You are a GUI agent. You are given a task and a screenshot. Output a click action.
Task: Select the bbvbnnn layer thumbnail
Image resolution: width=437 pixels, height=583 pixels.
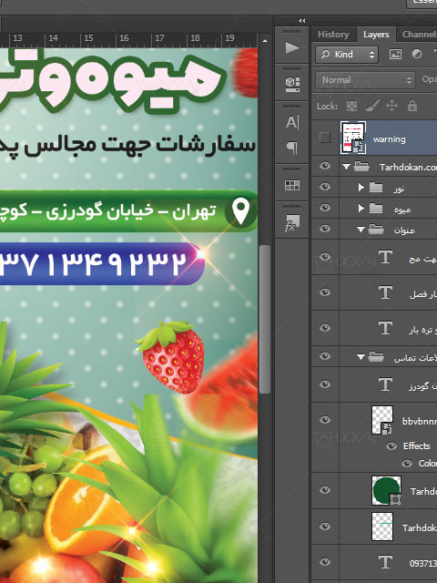pos(382,420)
